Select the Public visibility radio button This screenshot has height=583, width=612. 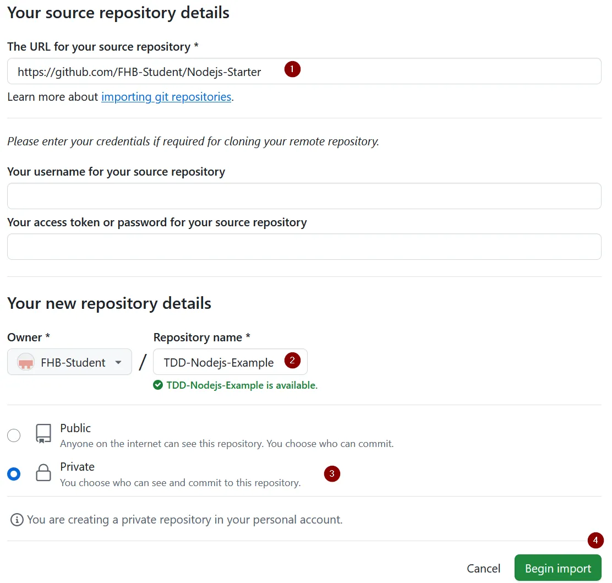(14, 435)
